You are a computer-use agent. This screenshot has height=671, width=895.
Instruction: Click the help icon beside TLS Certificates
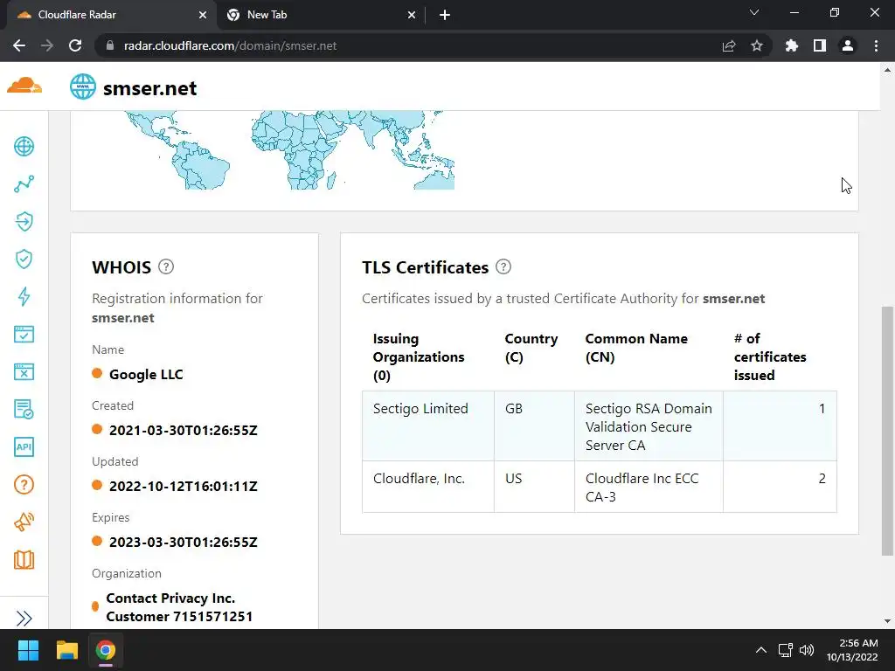click(x=503, y=266)
